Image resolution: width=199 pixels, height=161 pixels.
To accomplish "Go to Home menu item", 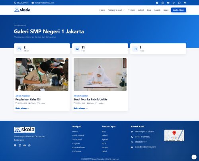I will pyautogui.click(x=102, y=10).
